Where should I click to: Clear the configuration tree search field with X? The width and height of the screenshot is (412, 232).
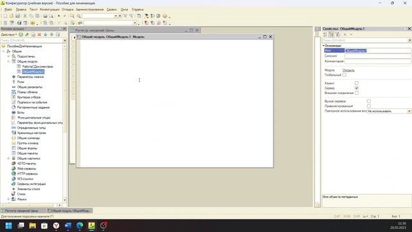64,40
